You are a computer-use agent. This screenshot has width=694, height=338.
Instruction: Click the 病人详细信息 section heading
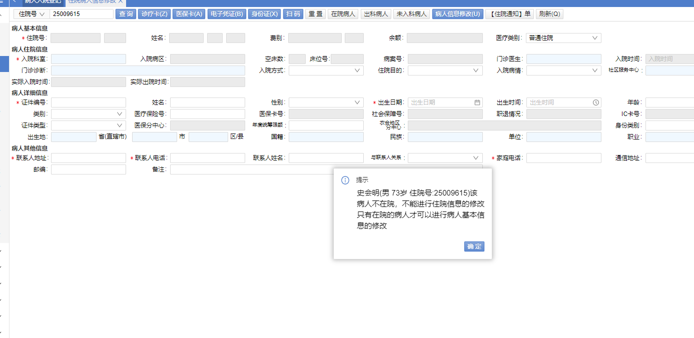30,93
